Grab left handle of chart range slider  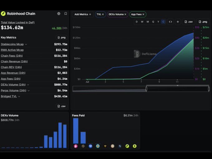pyautogui.click(x=146, y=89)
